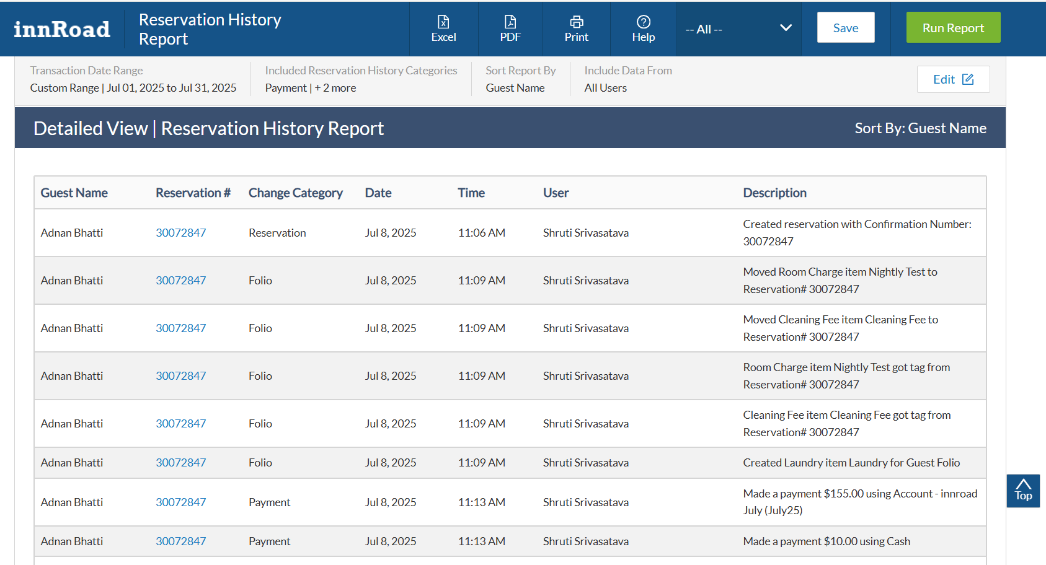
Task: Open reservation 30072847 in the 11:06 AM row
Action: 180,233
